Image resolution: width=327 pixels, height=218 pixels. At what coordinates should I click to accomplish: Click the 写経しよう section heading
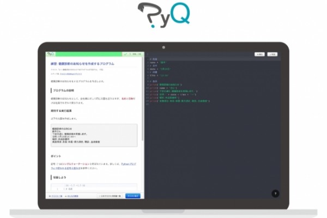click(59, 177)
